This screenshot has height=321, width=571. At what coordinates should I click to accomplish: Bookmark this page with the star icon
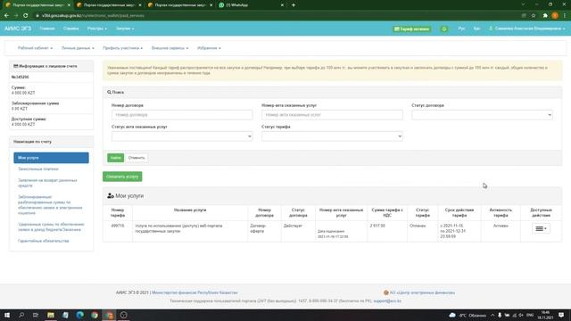point(534,16)
